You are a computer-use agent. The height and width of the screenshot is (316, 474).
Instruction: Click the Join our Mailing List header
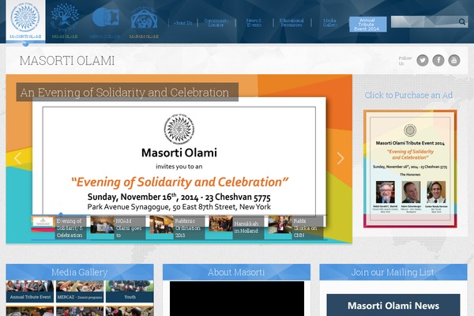[x=393, y=272]
